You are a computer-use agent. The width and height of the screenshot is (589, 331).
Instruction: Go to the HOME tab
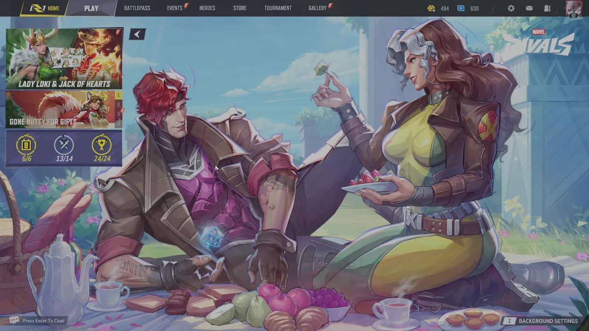45,8
